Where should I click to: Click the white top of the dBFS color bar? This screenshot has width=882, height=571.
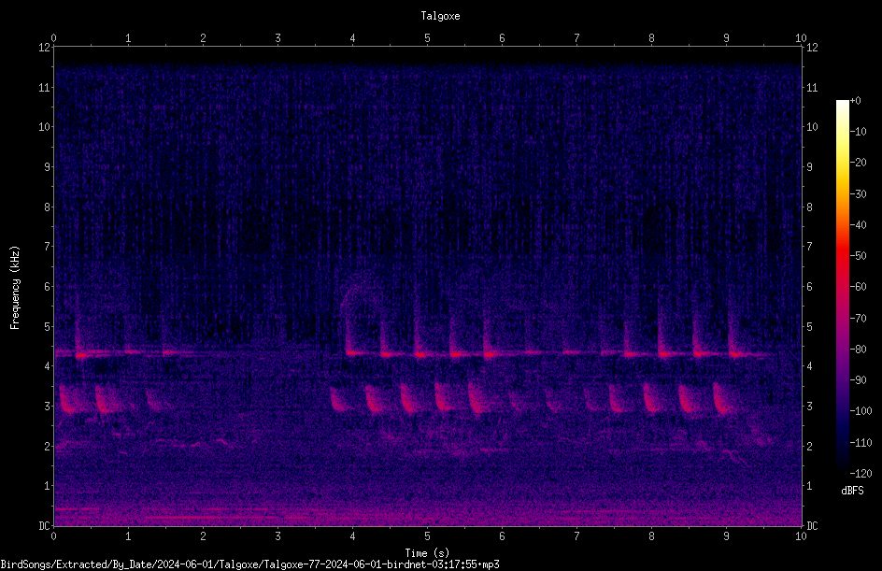[x=842, y=104]
